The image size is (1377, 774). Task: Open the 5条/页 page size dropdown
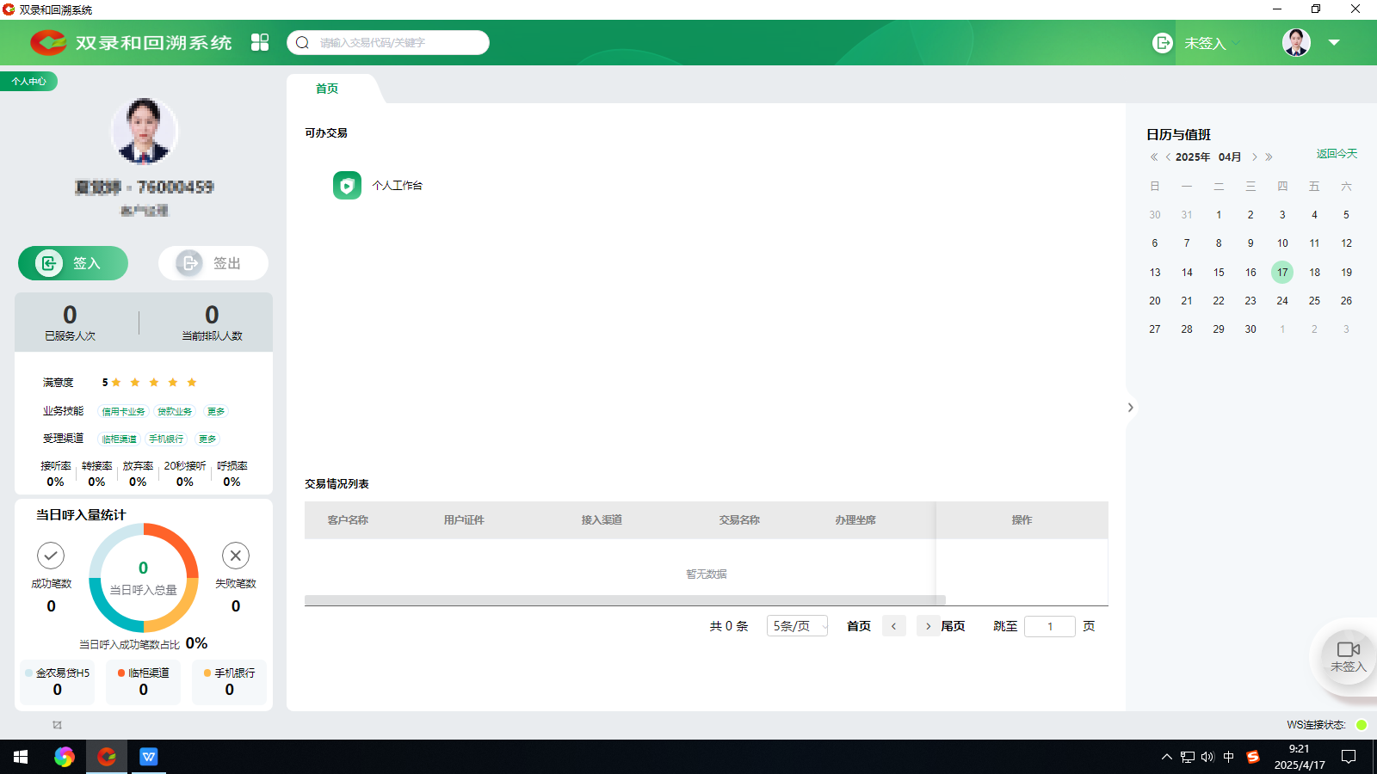click(x=797, y=626)
